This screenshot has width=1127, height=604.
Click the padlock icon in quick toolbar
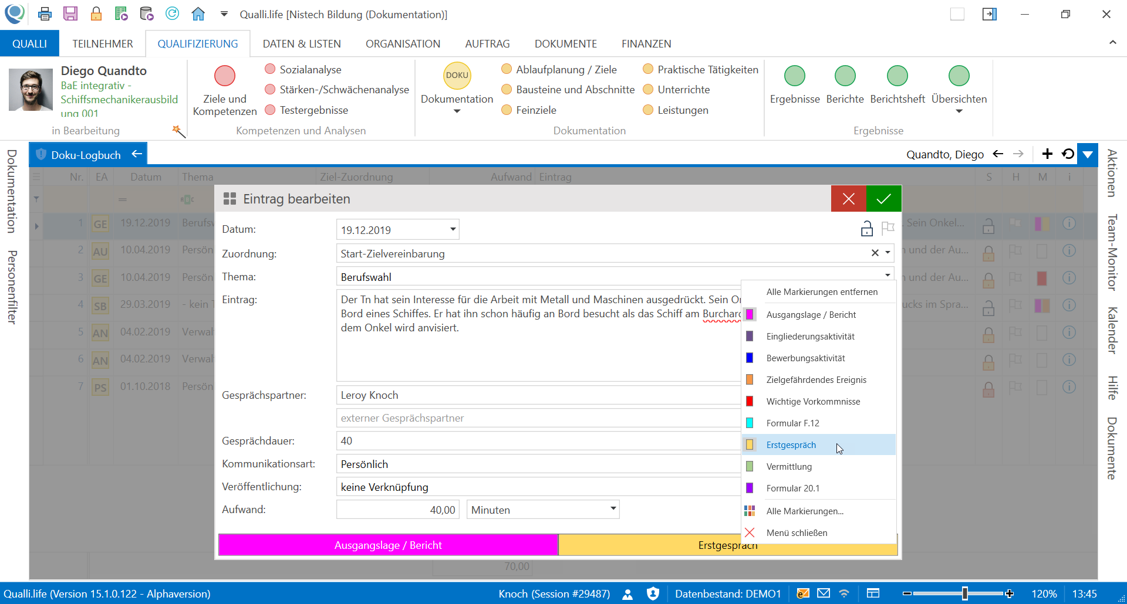click(x=96, y=14)
